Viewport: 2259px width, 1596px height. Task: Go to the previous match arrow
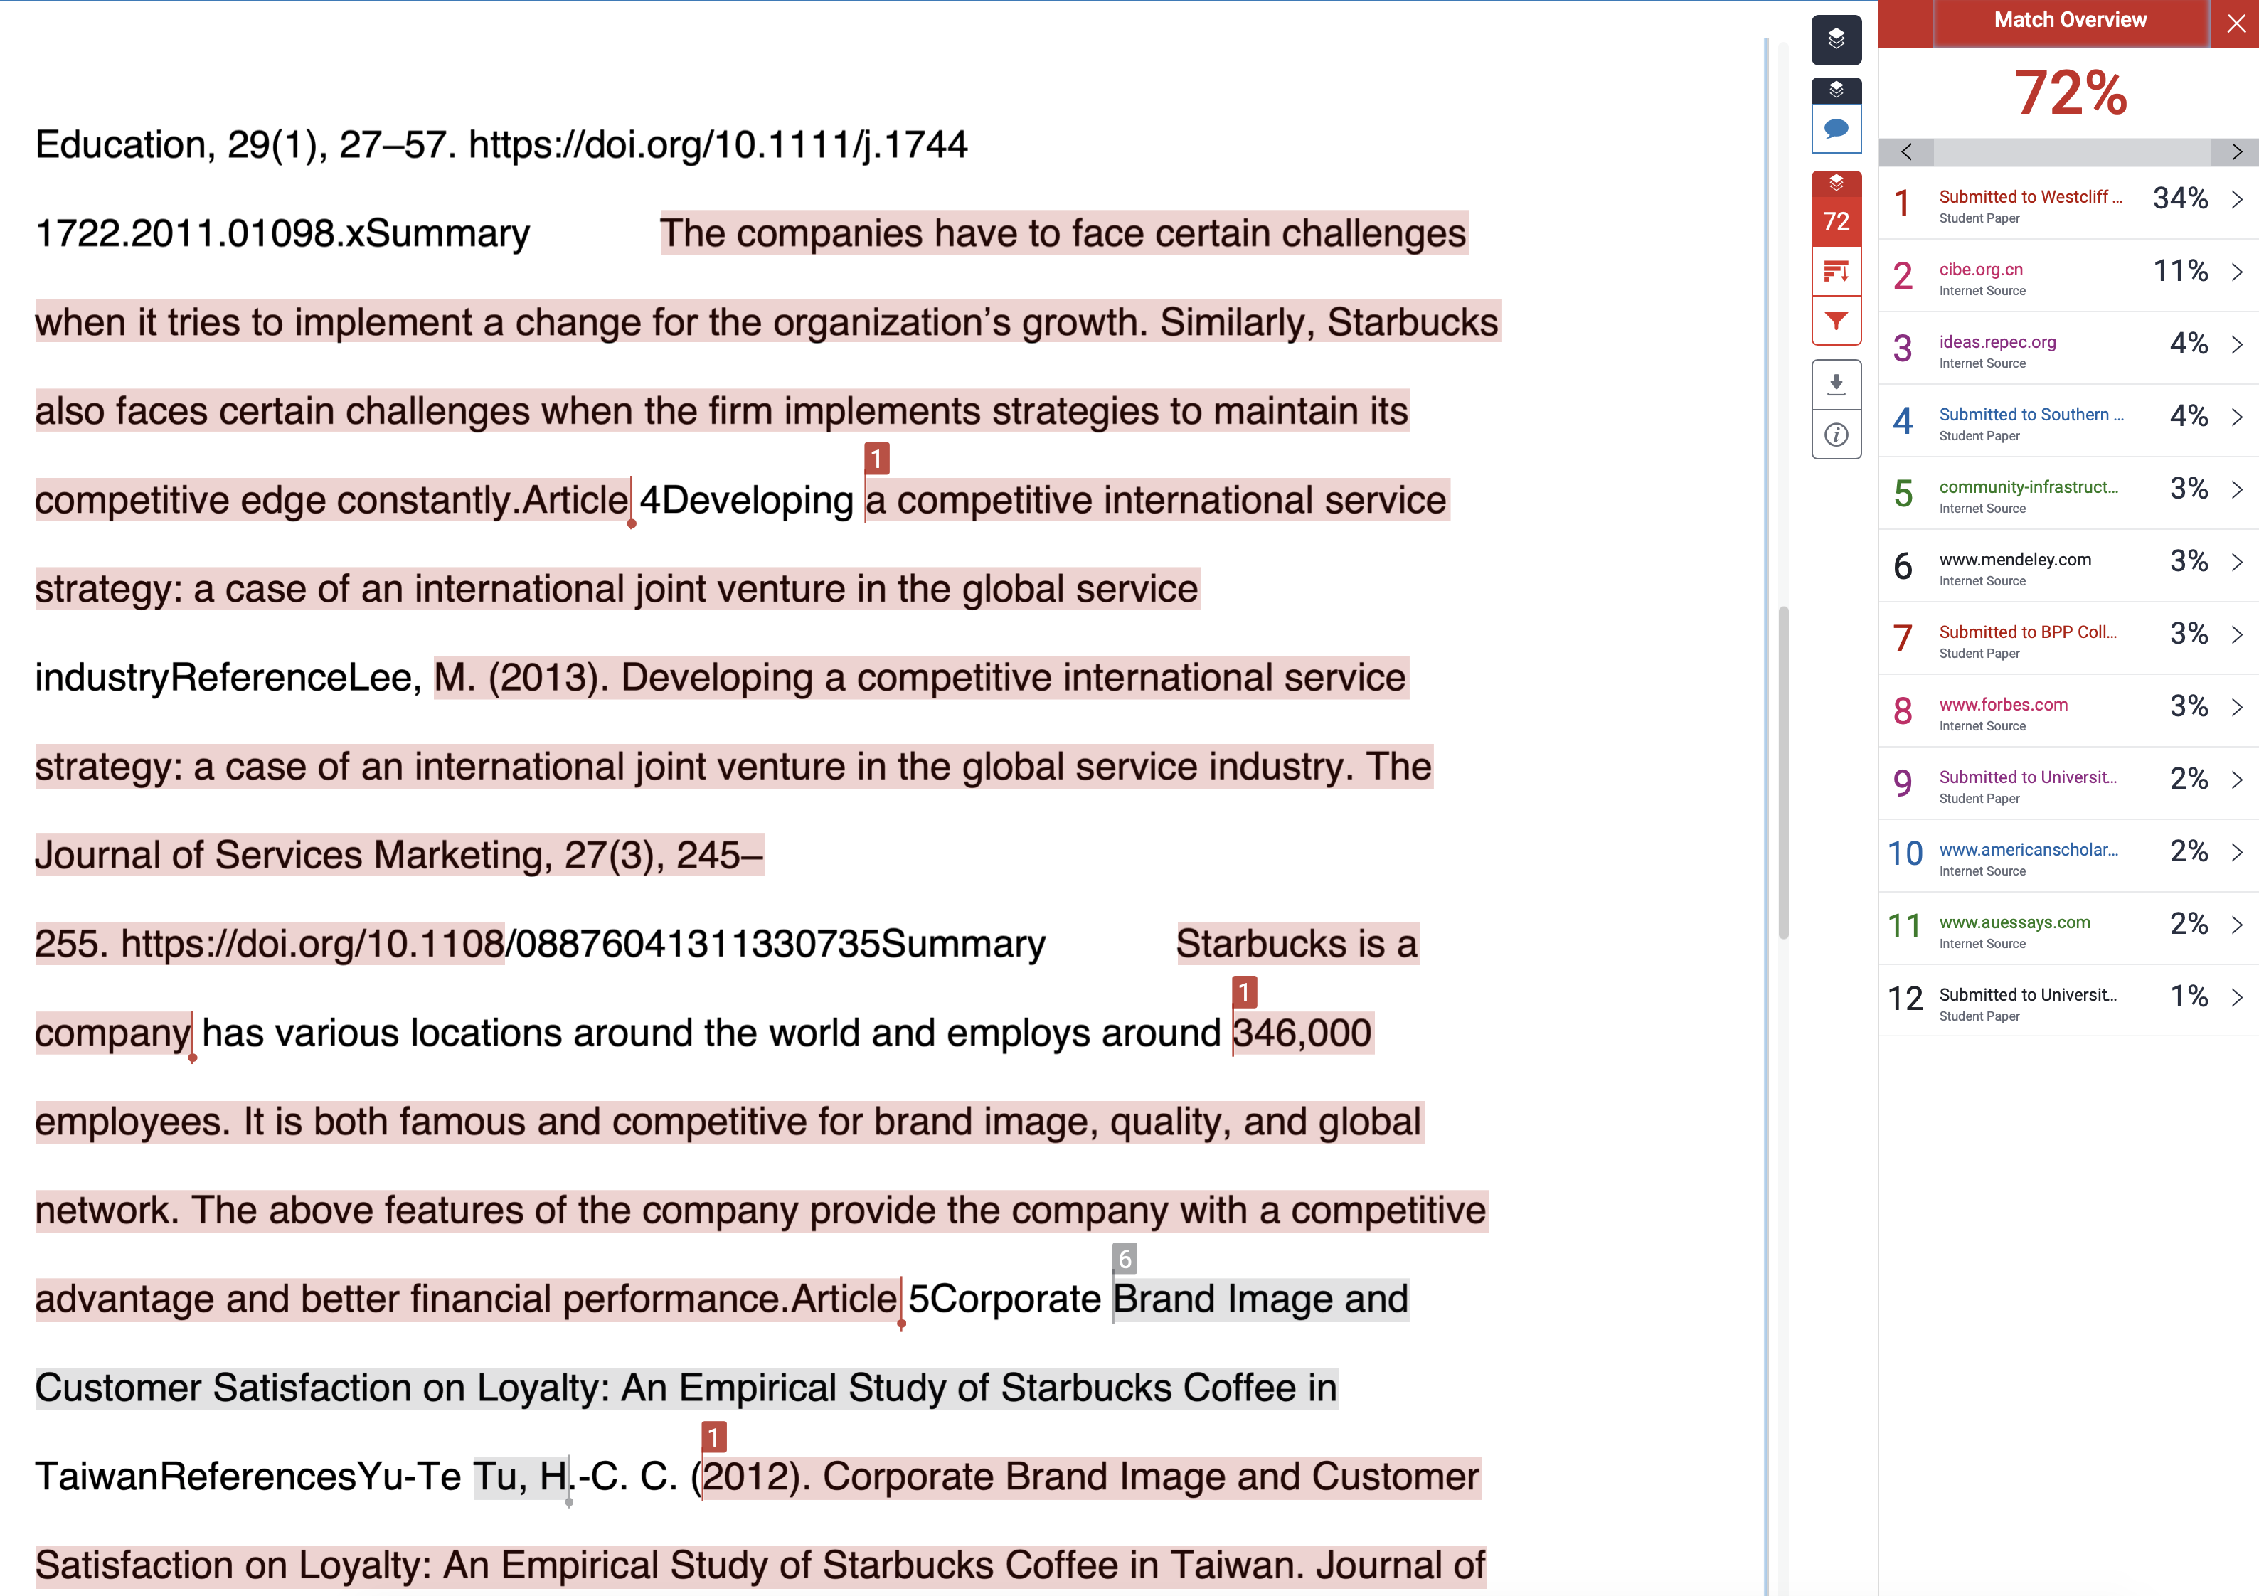pos(1905,151)
